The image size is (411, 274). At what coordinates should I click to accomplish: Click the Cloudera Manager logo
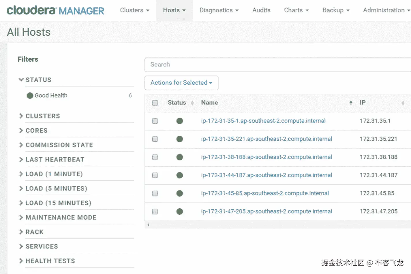point(55,10)
